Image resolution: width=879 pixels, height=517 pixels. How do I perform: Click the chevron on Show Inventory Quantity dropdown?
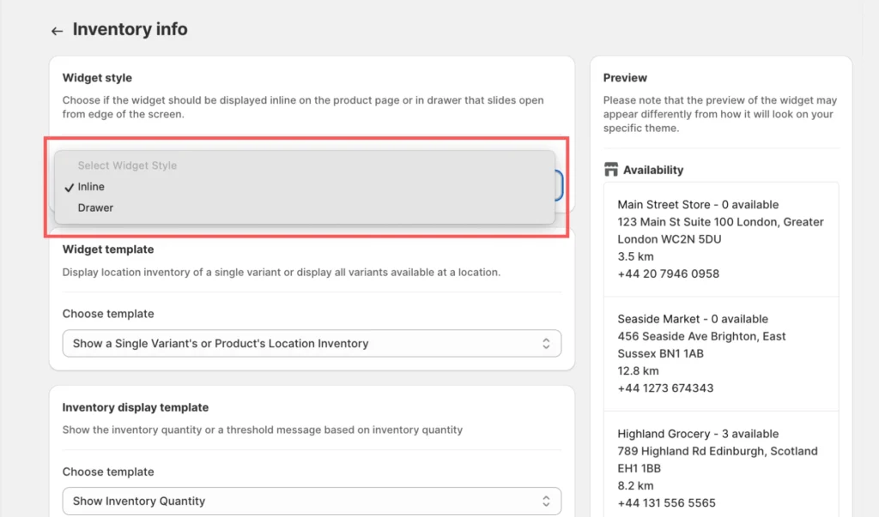coord(545,502)
